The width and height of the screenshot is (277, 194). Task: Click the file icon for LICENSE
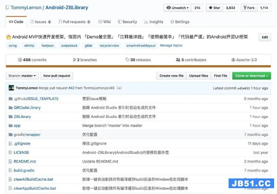pos(11,152)
